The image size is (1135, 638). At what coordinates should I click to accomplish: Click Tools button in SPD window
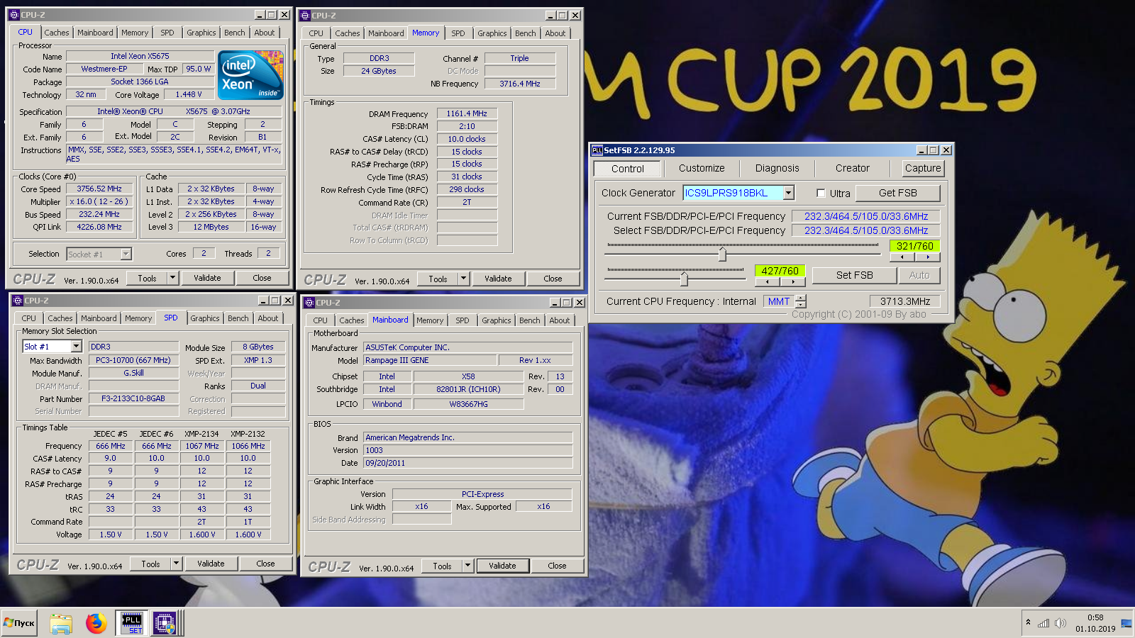tap(150, 564)
